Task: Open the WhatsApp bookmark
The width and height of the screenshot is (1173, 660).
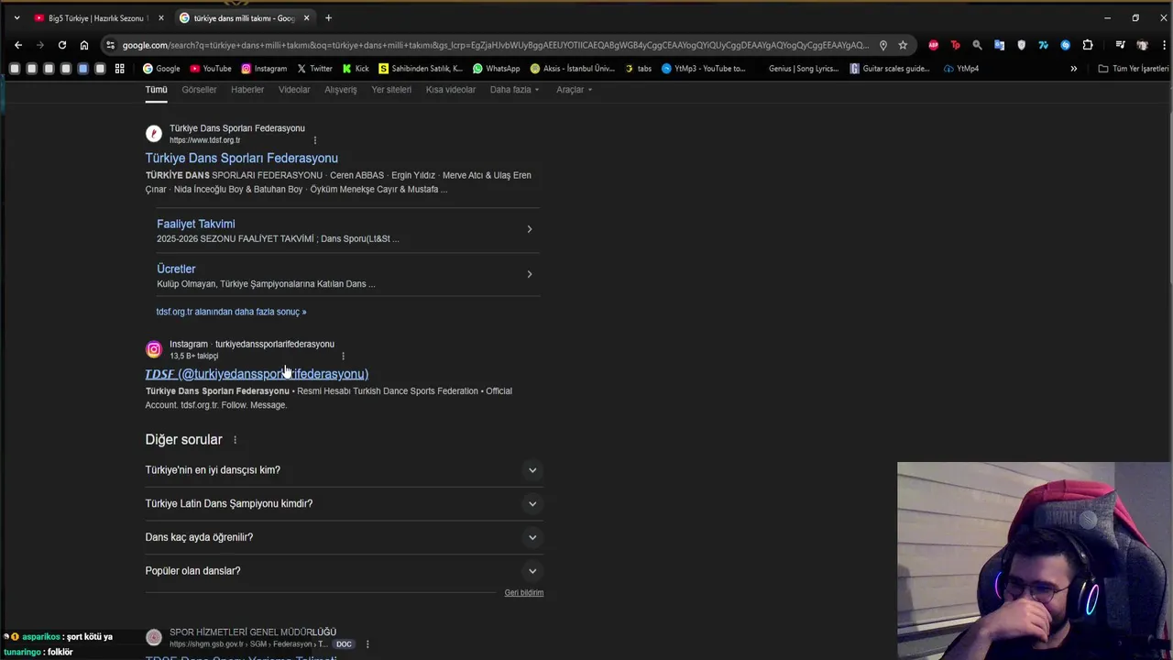Action: click(x=496, y=69)
